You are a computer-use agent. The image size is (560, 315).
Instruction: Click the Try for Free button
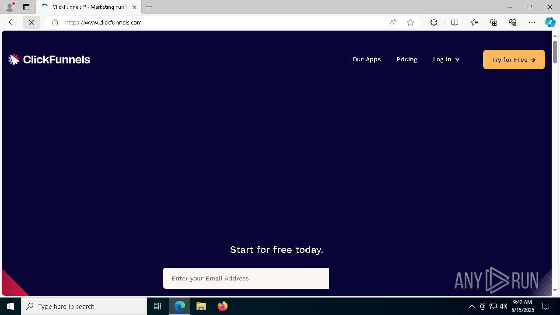pos(514,59)
